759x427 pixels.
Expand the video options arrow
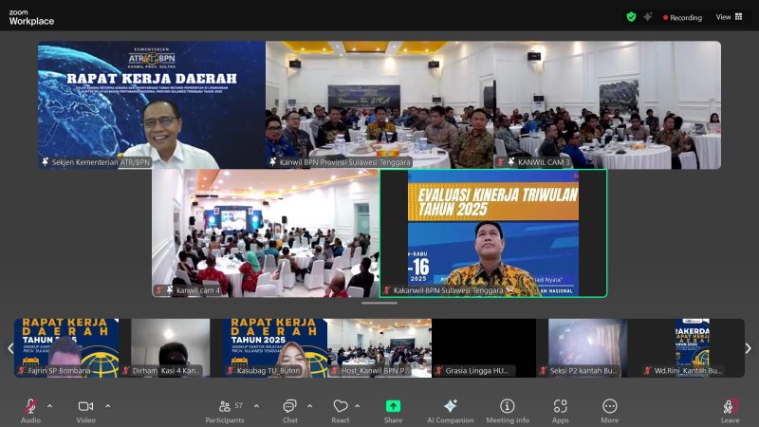[107, 405]
